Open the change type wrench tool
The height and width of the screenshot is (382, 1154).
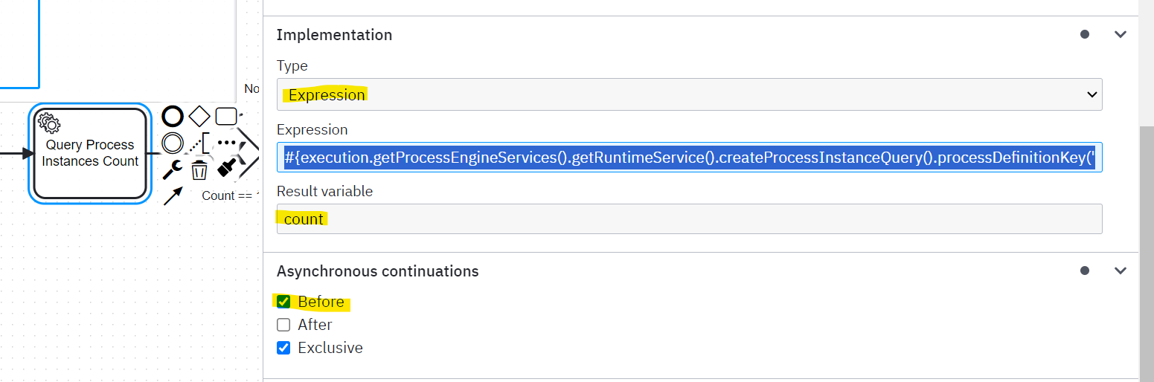tap(173, 169)
